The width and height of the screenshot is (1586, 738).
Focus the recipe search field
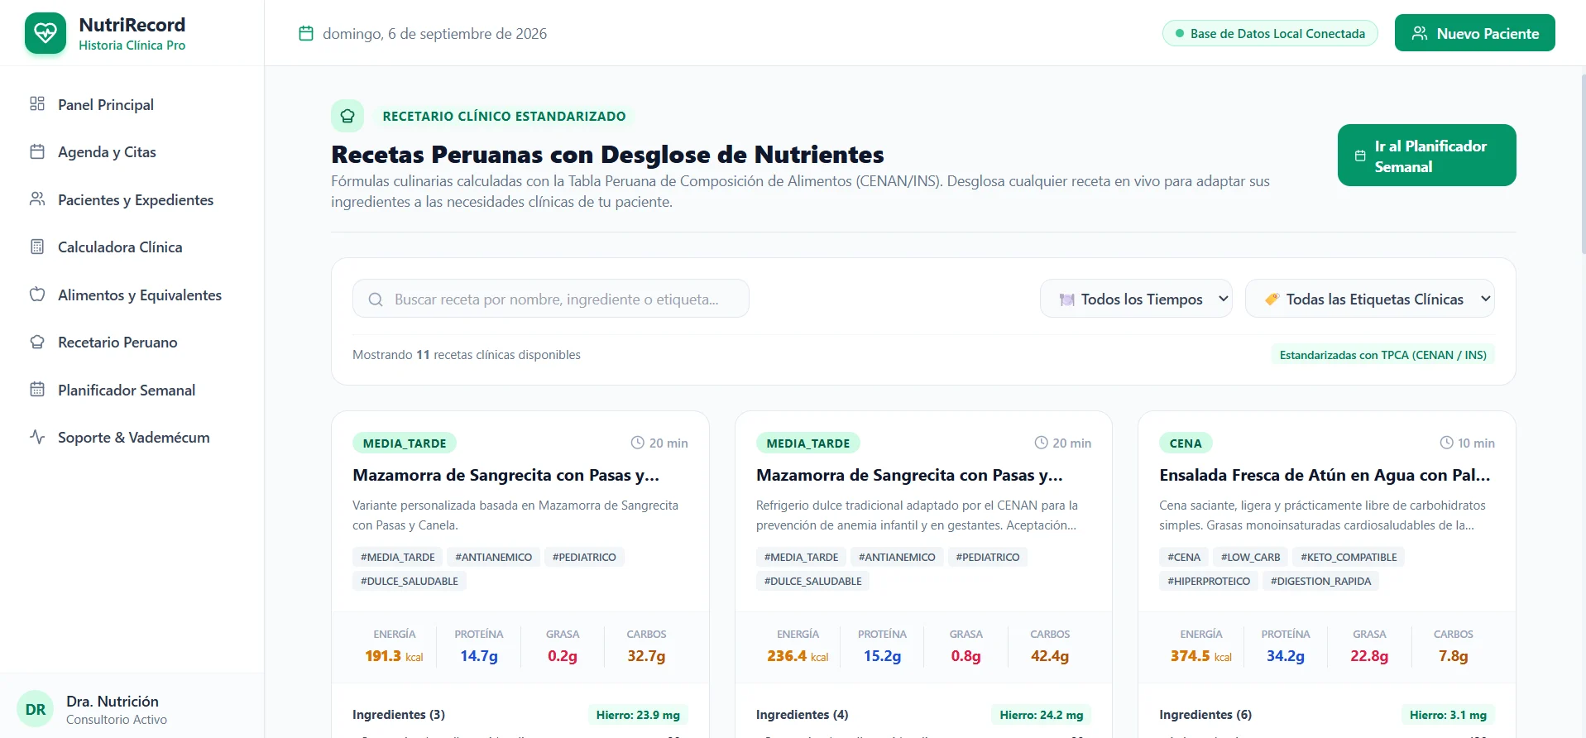coord(551,299)
